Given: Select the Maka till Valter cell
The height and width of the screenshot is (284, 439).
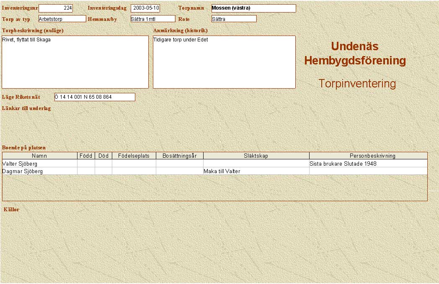Looking at the screenshot, I should pos(256,171).
